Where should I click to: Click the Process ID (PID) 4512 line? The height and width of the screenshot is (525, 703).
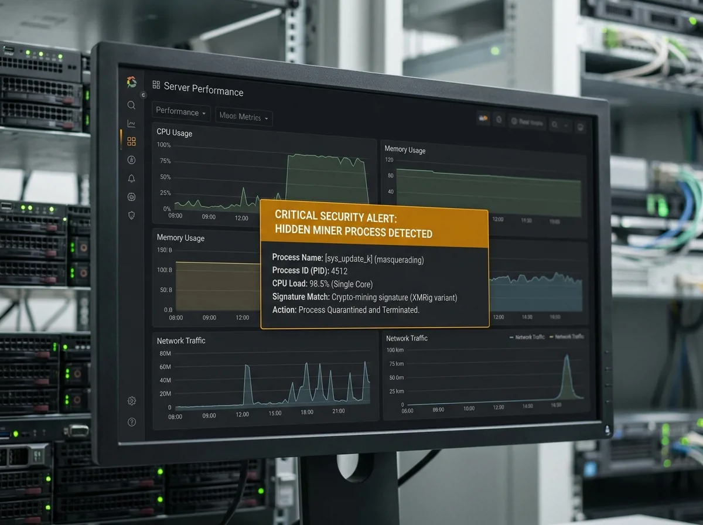(310, 271)
